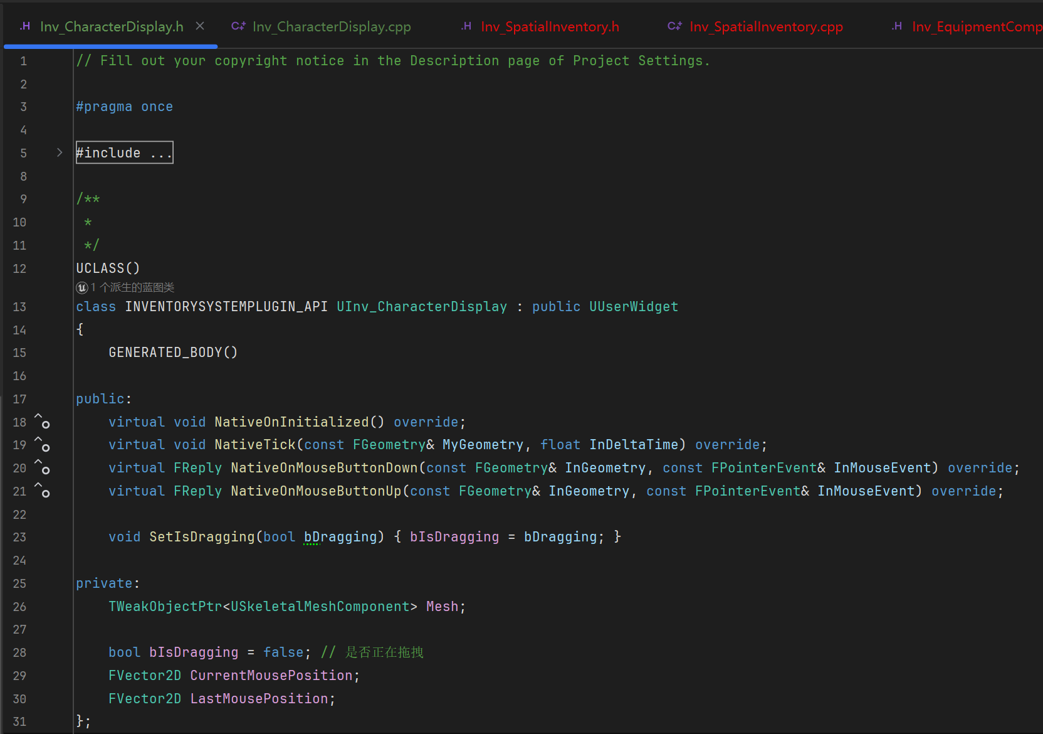This screenshot has height=734, width=1043.
Task: Click line number 26 in the gutter
Action: (19, 607)
